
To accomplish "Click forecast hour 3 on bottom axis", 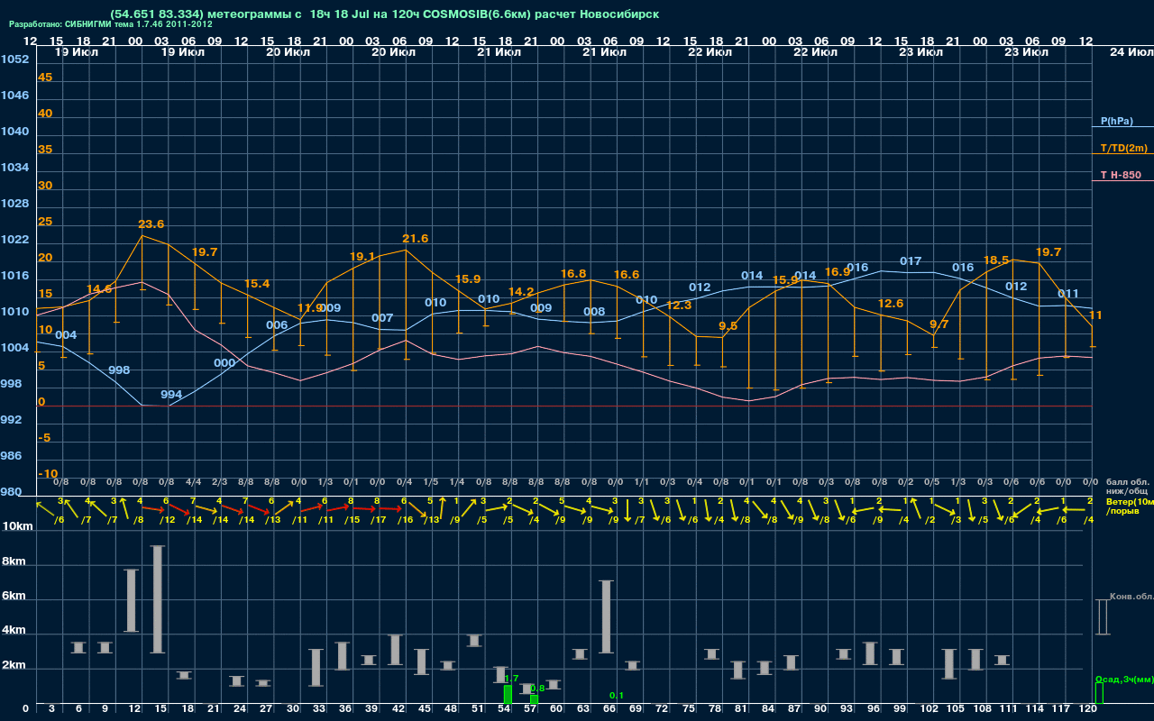I will tap(52, 709).
